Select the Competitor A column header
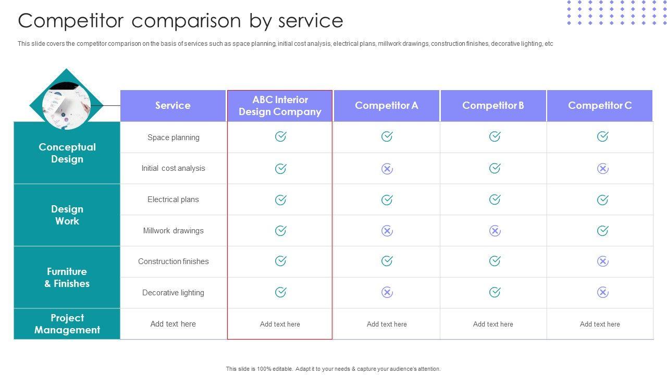667x375 pixels. [387, 106]
